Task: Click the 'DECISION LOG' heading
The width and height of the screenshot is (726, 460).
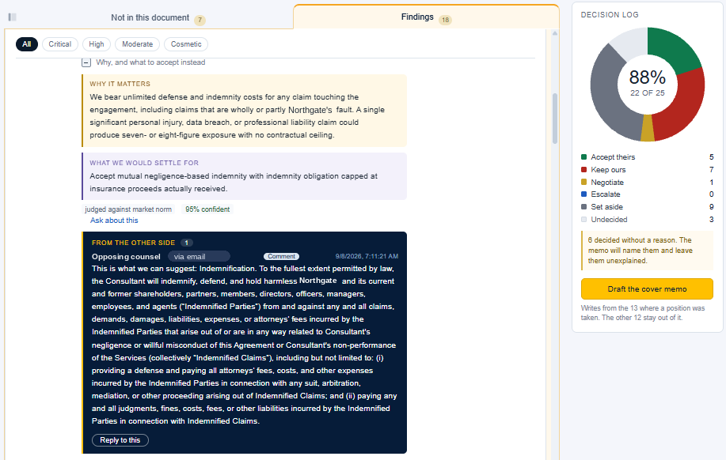Action: point(610,15)
